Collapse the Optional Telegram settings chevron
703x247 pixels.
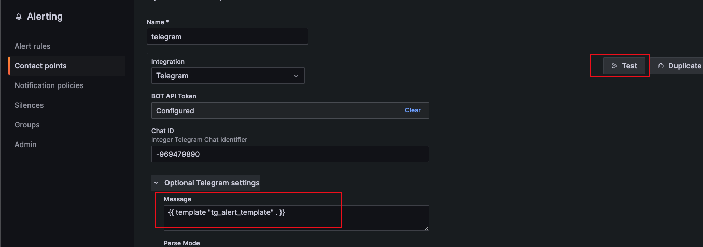156,183
